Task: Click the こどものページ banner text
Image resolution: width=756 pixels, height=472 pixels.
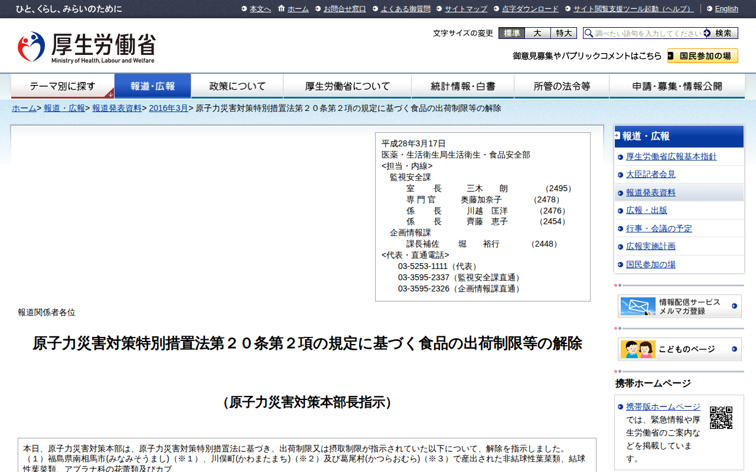Action: click(687, 349)
